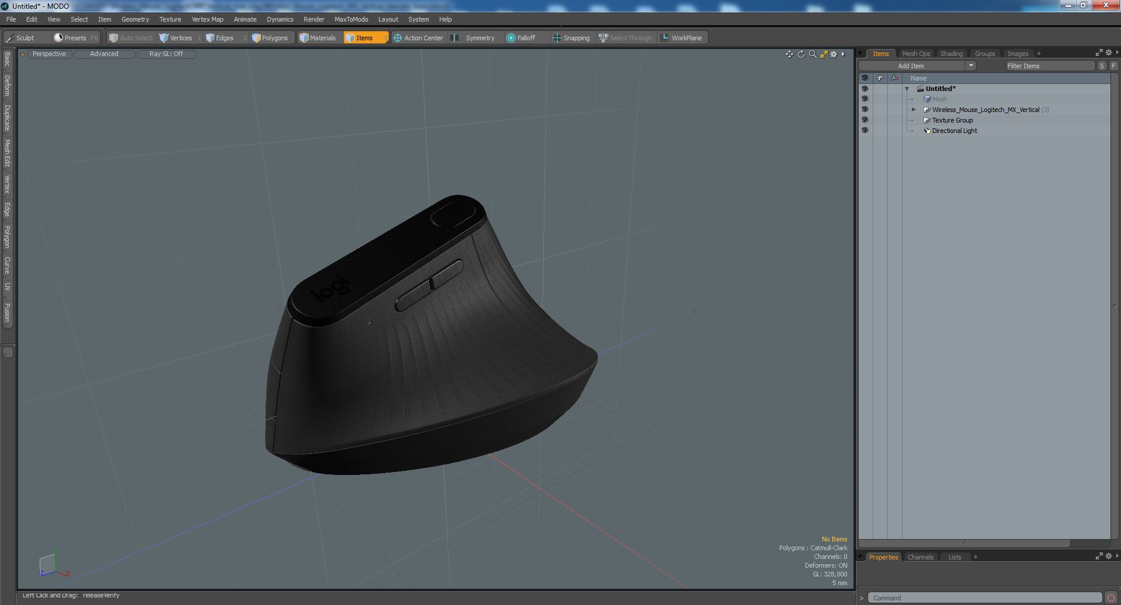Image resolution: width=1121 pixels, height=605 pixels.
Task: Hide the Wireless_Mouse_Logitech_MX_Vertical group
Action: [865, 110]
